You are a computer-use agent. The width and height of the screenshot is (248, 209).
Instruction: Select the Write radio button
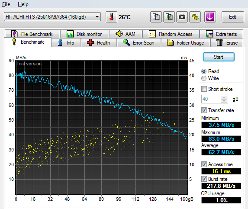click(204, 78)
